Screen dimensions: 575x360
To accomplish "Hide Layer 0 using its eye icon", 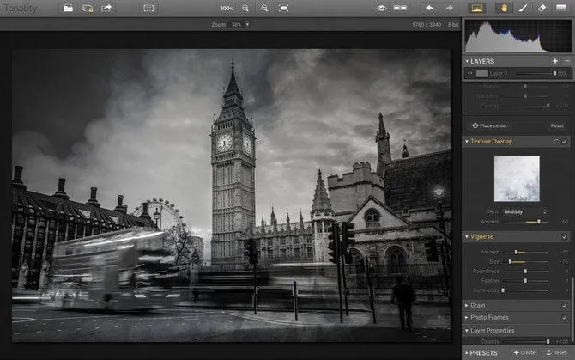I will tap(469, 74).
